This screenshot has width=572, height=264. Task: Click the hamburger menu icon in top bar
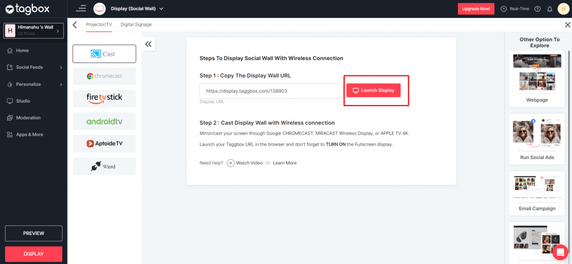81,8
